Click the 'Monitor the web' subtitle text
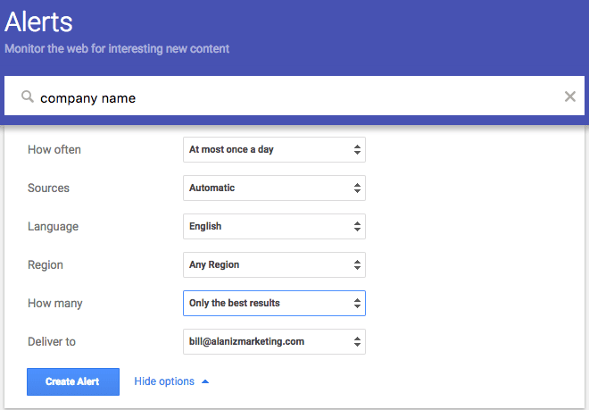The image size is (589, 410). [x=117, y=48]
